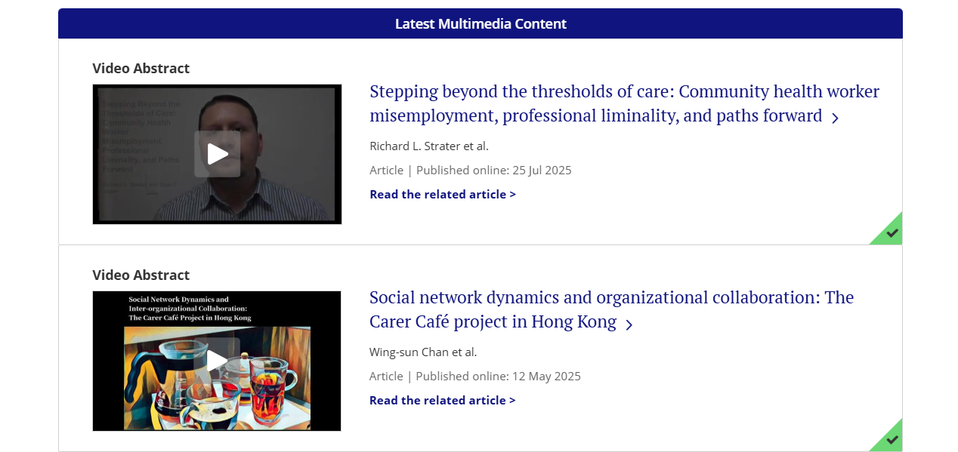This screenshot has width=958, height=452.
Task: Click the chevron after the community health worker title
Action: click(x=835, y=118)
